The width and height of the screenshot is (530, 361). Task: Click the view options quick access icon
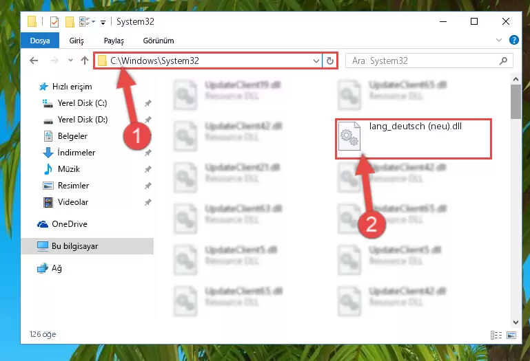click(87, 22)
